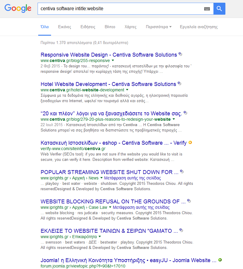Expand arrow next to 20-plus-reasons-to-redesign URL
The height and width of the screenshot is (269, 243).
click(x=174, y=119)
